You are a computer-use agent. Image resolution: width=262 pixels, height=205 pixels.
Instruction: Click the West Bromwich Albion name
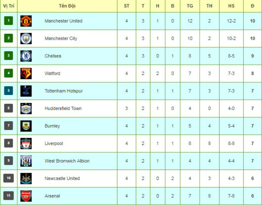67,161
